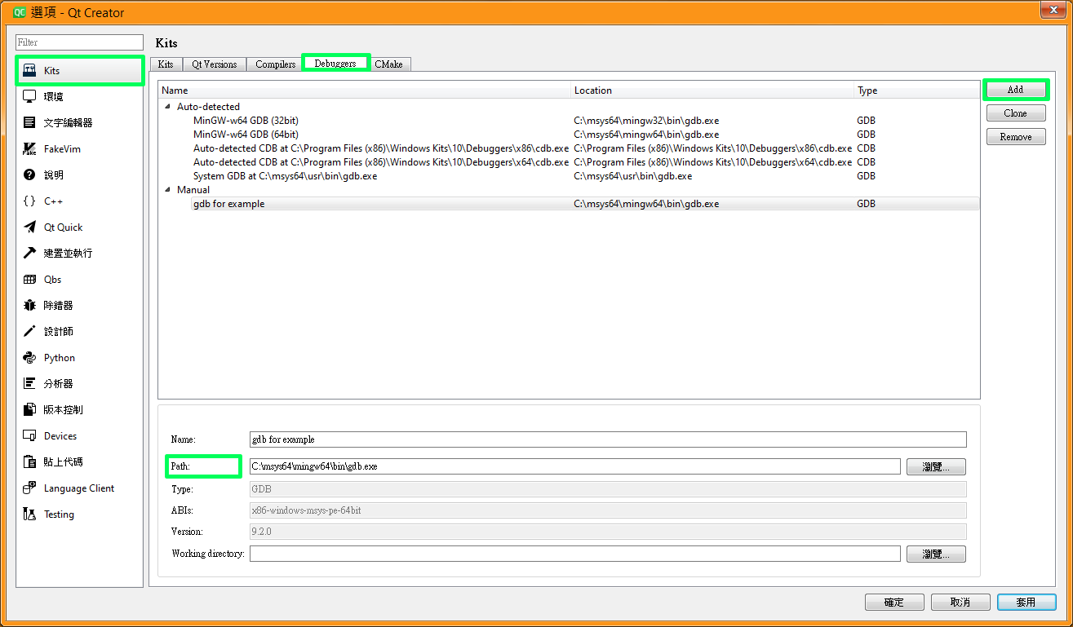Switch to the Compilers tab
This screenshot has width=1073, height=627.
coord(275,64)
